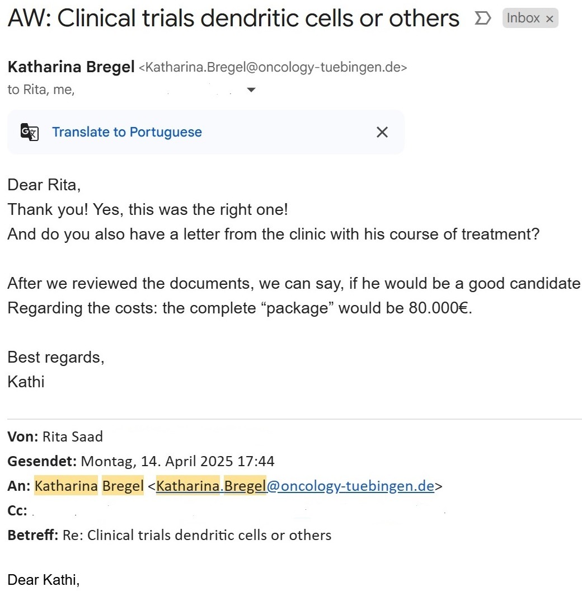Click the Inbox label chip
The width and height of the screenshot is (582, 610).
click(523, 18)
